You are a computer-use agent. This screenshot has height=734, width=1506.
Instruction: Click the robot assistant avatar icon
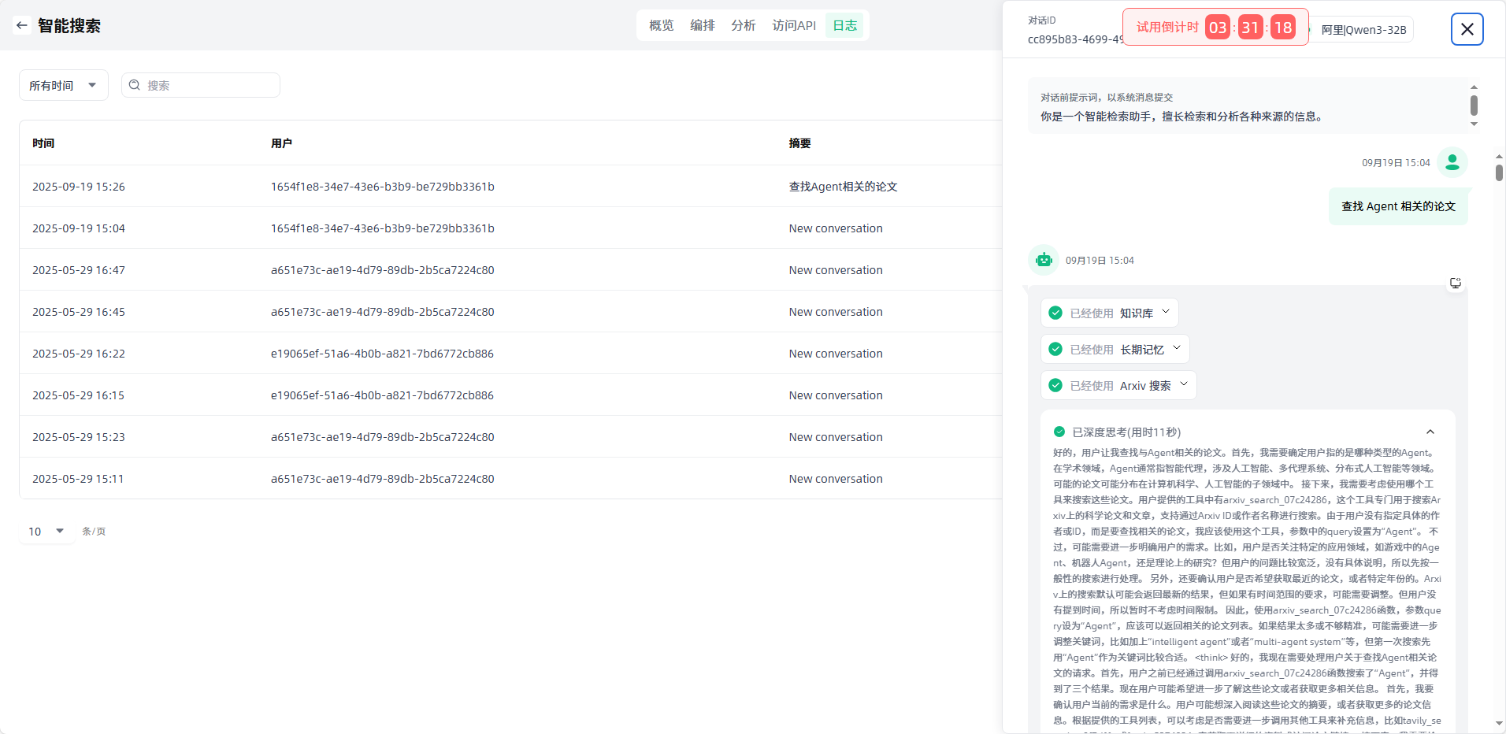pyautogui.click(x=1044, y=260)
